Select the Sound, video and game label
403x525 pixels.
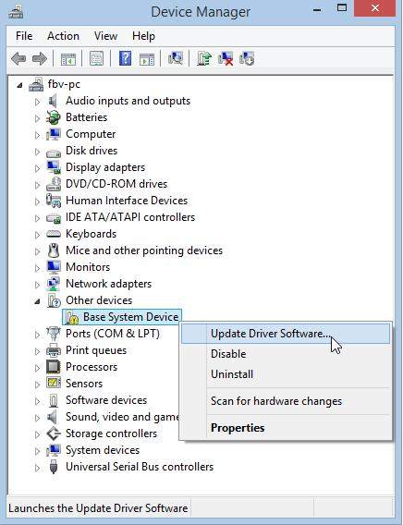click(122, 417)
